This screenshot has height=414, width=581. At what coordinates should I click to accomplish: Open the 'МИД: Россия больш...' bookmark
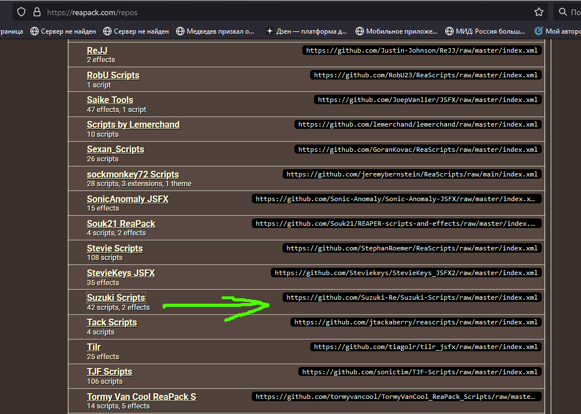[485, 31]
